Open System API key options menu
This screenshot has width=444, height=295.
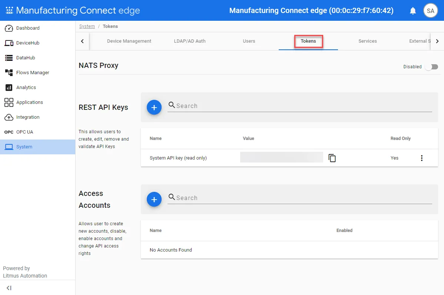tap(422, 158)
